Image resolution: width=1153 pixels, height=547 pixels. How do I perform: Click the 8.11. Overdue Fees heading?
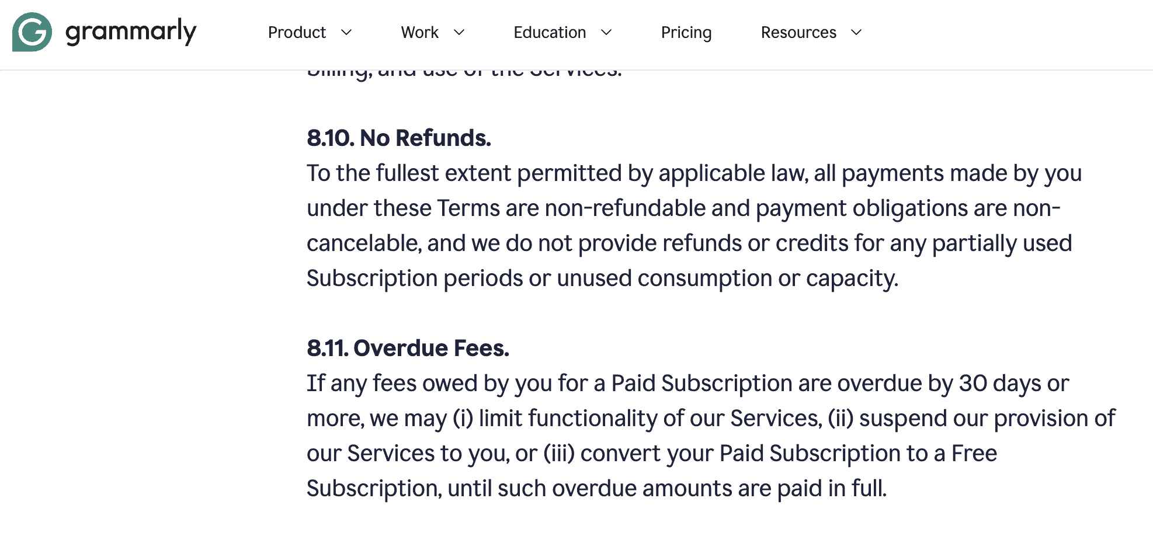click(x=408, y=348)
